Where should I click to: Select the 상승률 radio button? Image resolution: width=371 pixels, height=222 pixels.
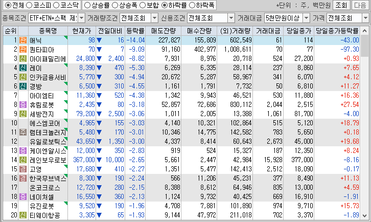[87, 5]
